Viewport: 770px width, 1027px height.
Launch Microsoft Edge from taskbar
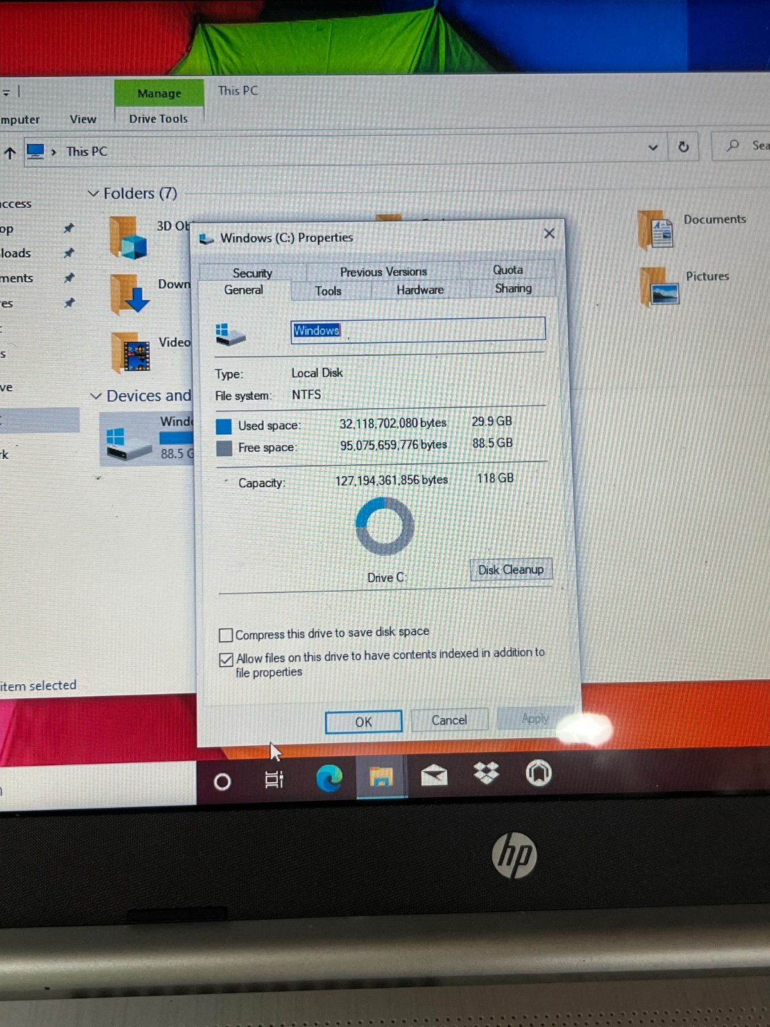[x=329, y=778]
